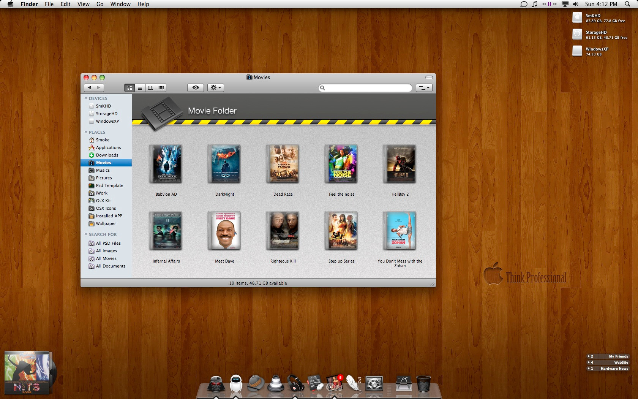Collapse the PLACES sidebar section
Image resolution: width=638 pixels, height=399 pixels.
click(x=86, y=132)
